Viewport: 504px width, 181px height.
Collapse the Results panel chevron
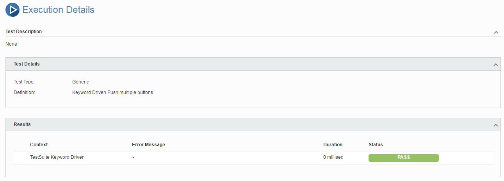tap(496, 125)
